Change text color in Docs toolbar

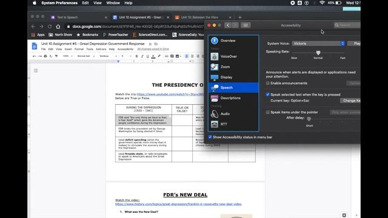[x=153, y=56]
